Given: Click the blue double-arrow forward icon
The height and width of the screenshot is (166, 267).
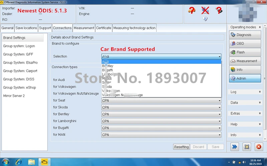Looking at the screenshot, I should click(x=235, y=147).
